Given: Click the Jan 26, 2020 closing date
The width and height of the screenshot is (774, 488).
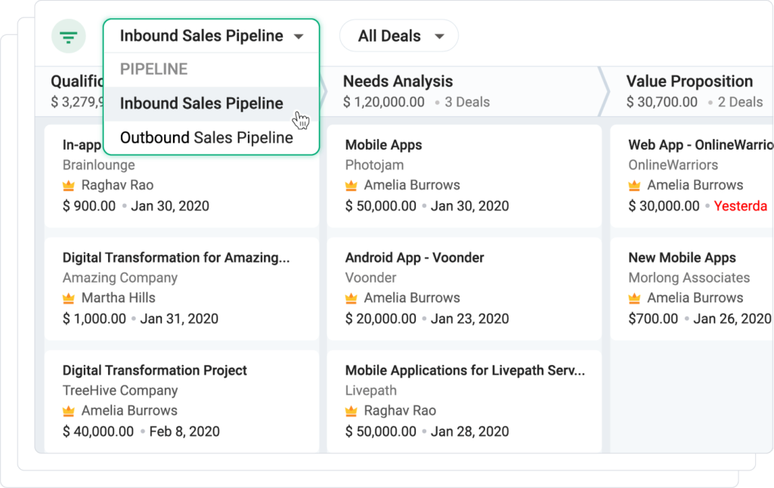Looking at the screenshot, I should [x=732, y=319].
